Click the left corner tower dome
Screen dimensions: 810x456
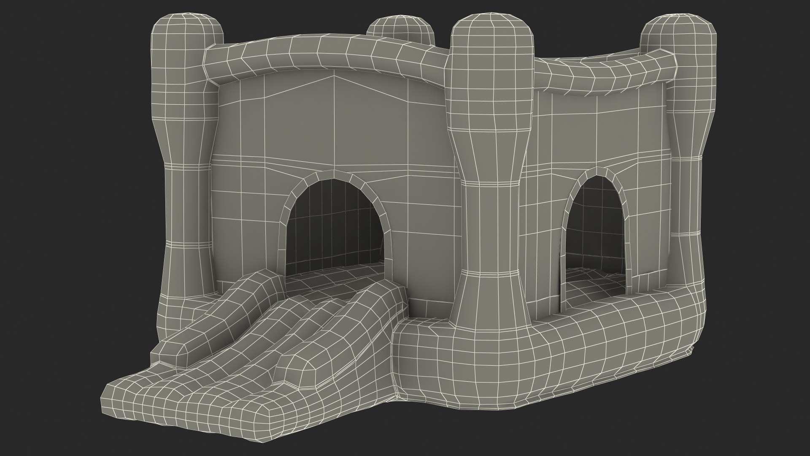pos(188,33)
